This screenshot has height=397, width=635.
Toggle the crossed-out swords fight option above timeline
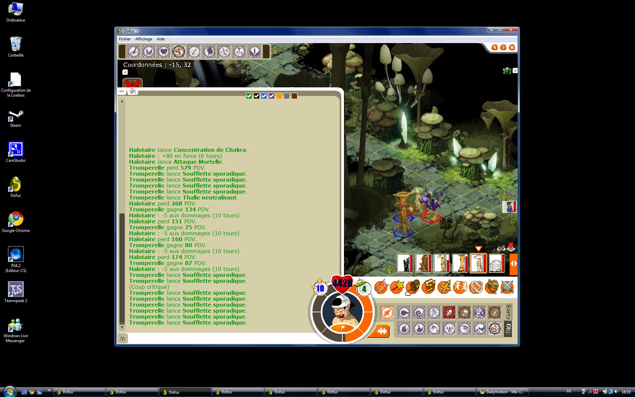[501, 248]
